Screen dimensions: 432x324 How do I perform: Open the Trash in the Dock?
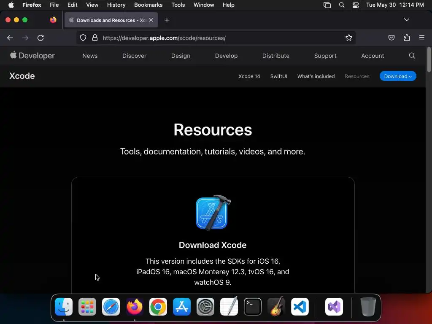[368, 307]
